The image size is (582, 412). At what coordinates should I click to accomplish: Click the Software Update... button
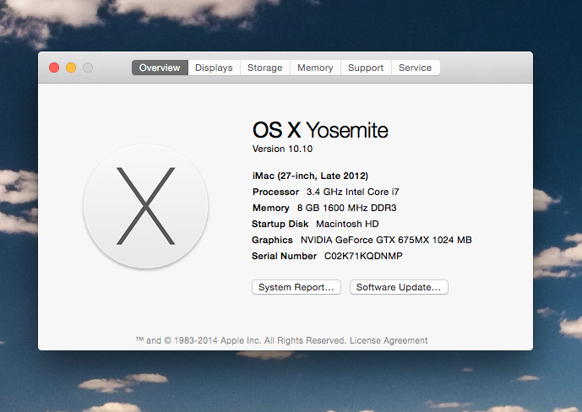(399, 287)
